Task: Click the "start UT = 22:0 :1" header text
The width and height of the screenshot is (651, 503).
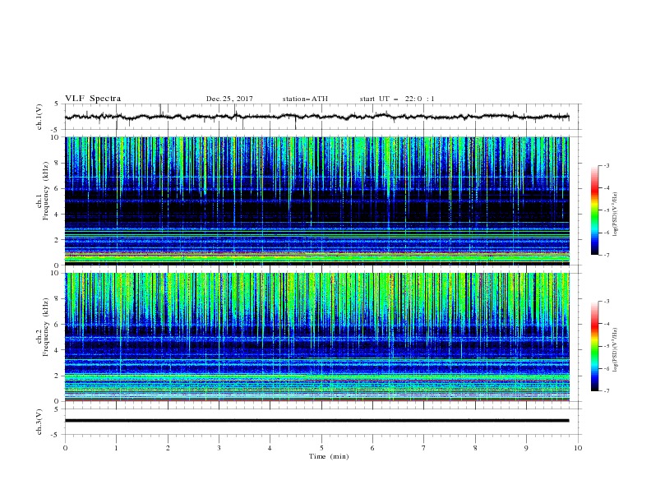Action: [x=397, y=99]
